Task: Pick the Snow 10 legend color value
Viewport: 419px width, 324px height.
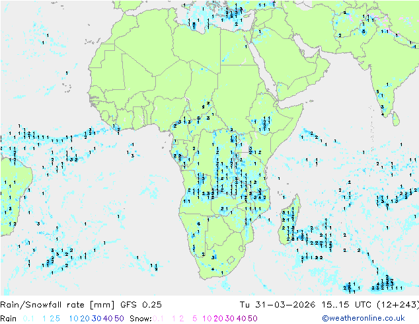Action: coord(207,319)
